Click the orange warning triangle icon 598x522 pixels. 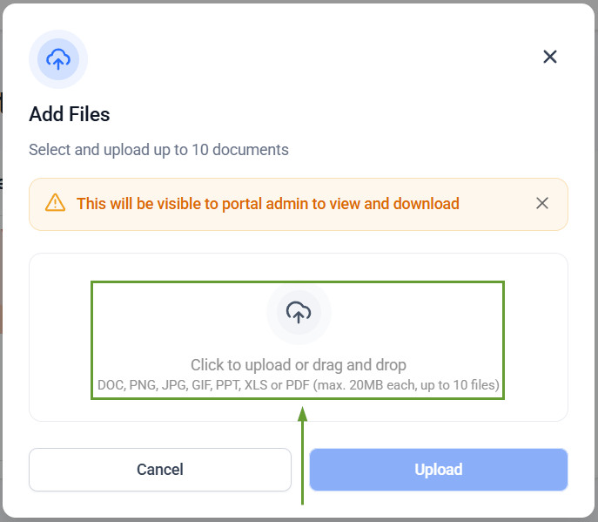(x=56, y=203)
